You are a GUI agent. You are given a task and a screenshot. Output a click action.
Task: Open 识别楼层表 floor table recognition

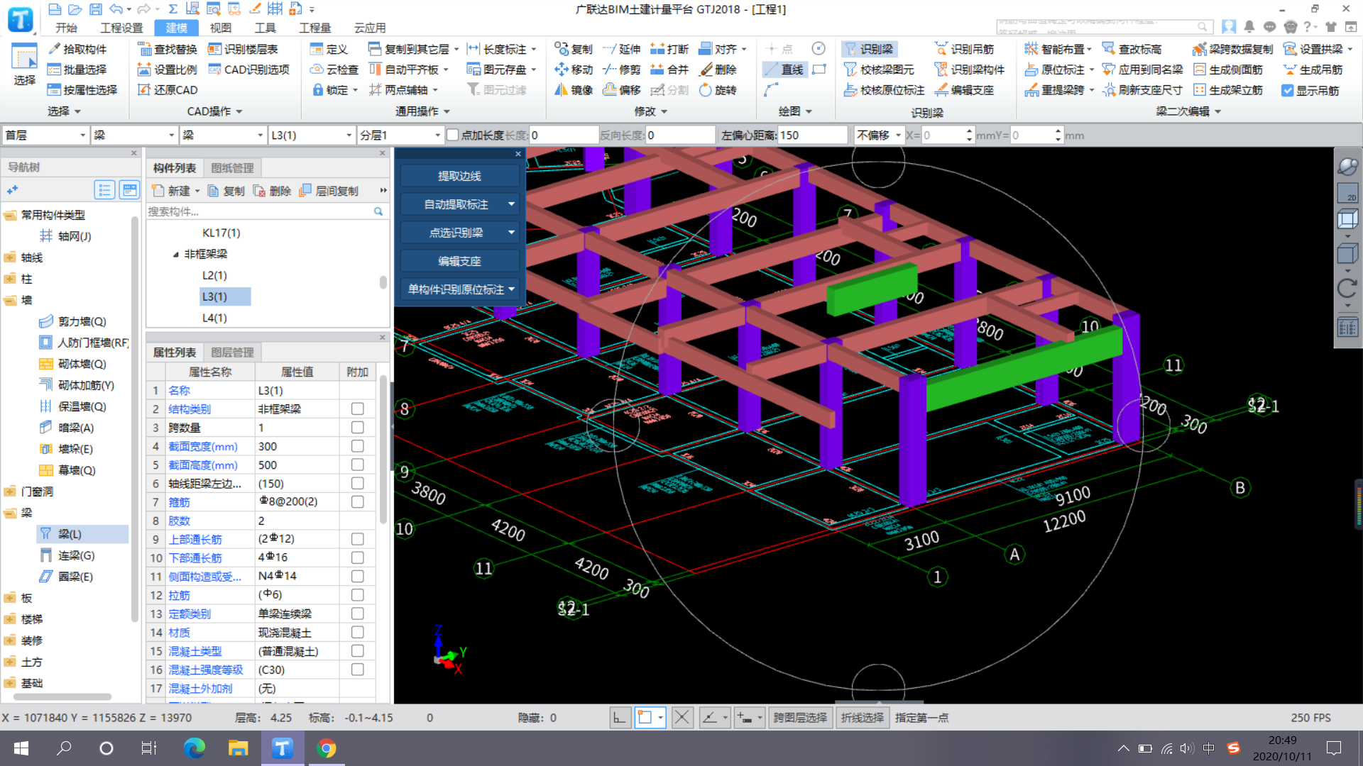point(243,49)
